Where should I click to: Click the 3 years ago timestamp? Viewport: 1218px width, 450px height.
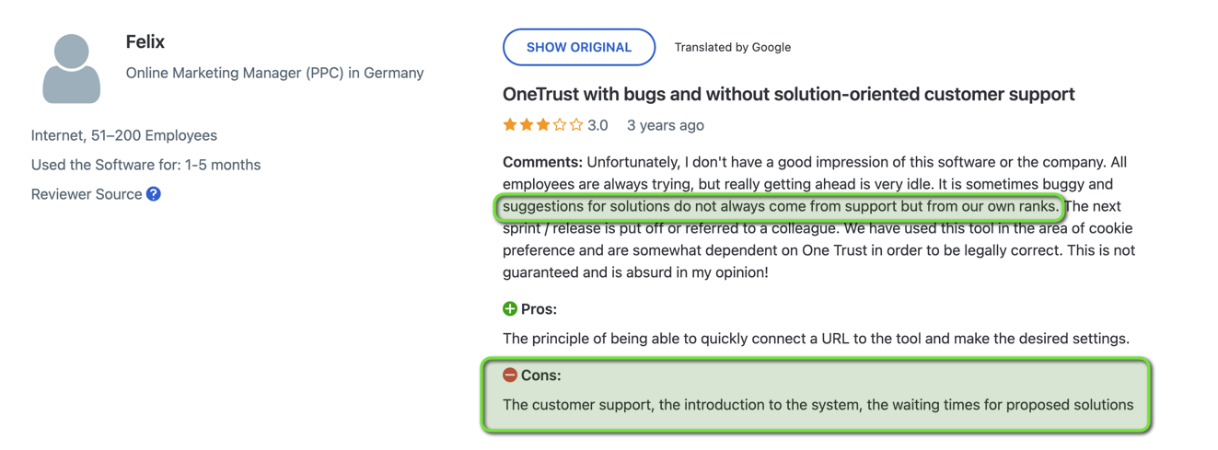666,125
